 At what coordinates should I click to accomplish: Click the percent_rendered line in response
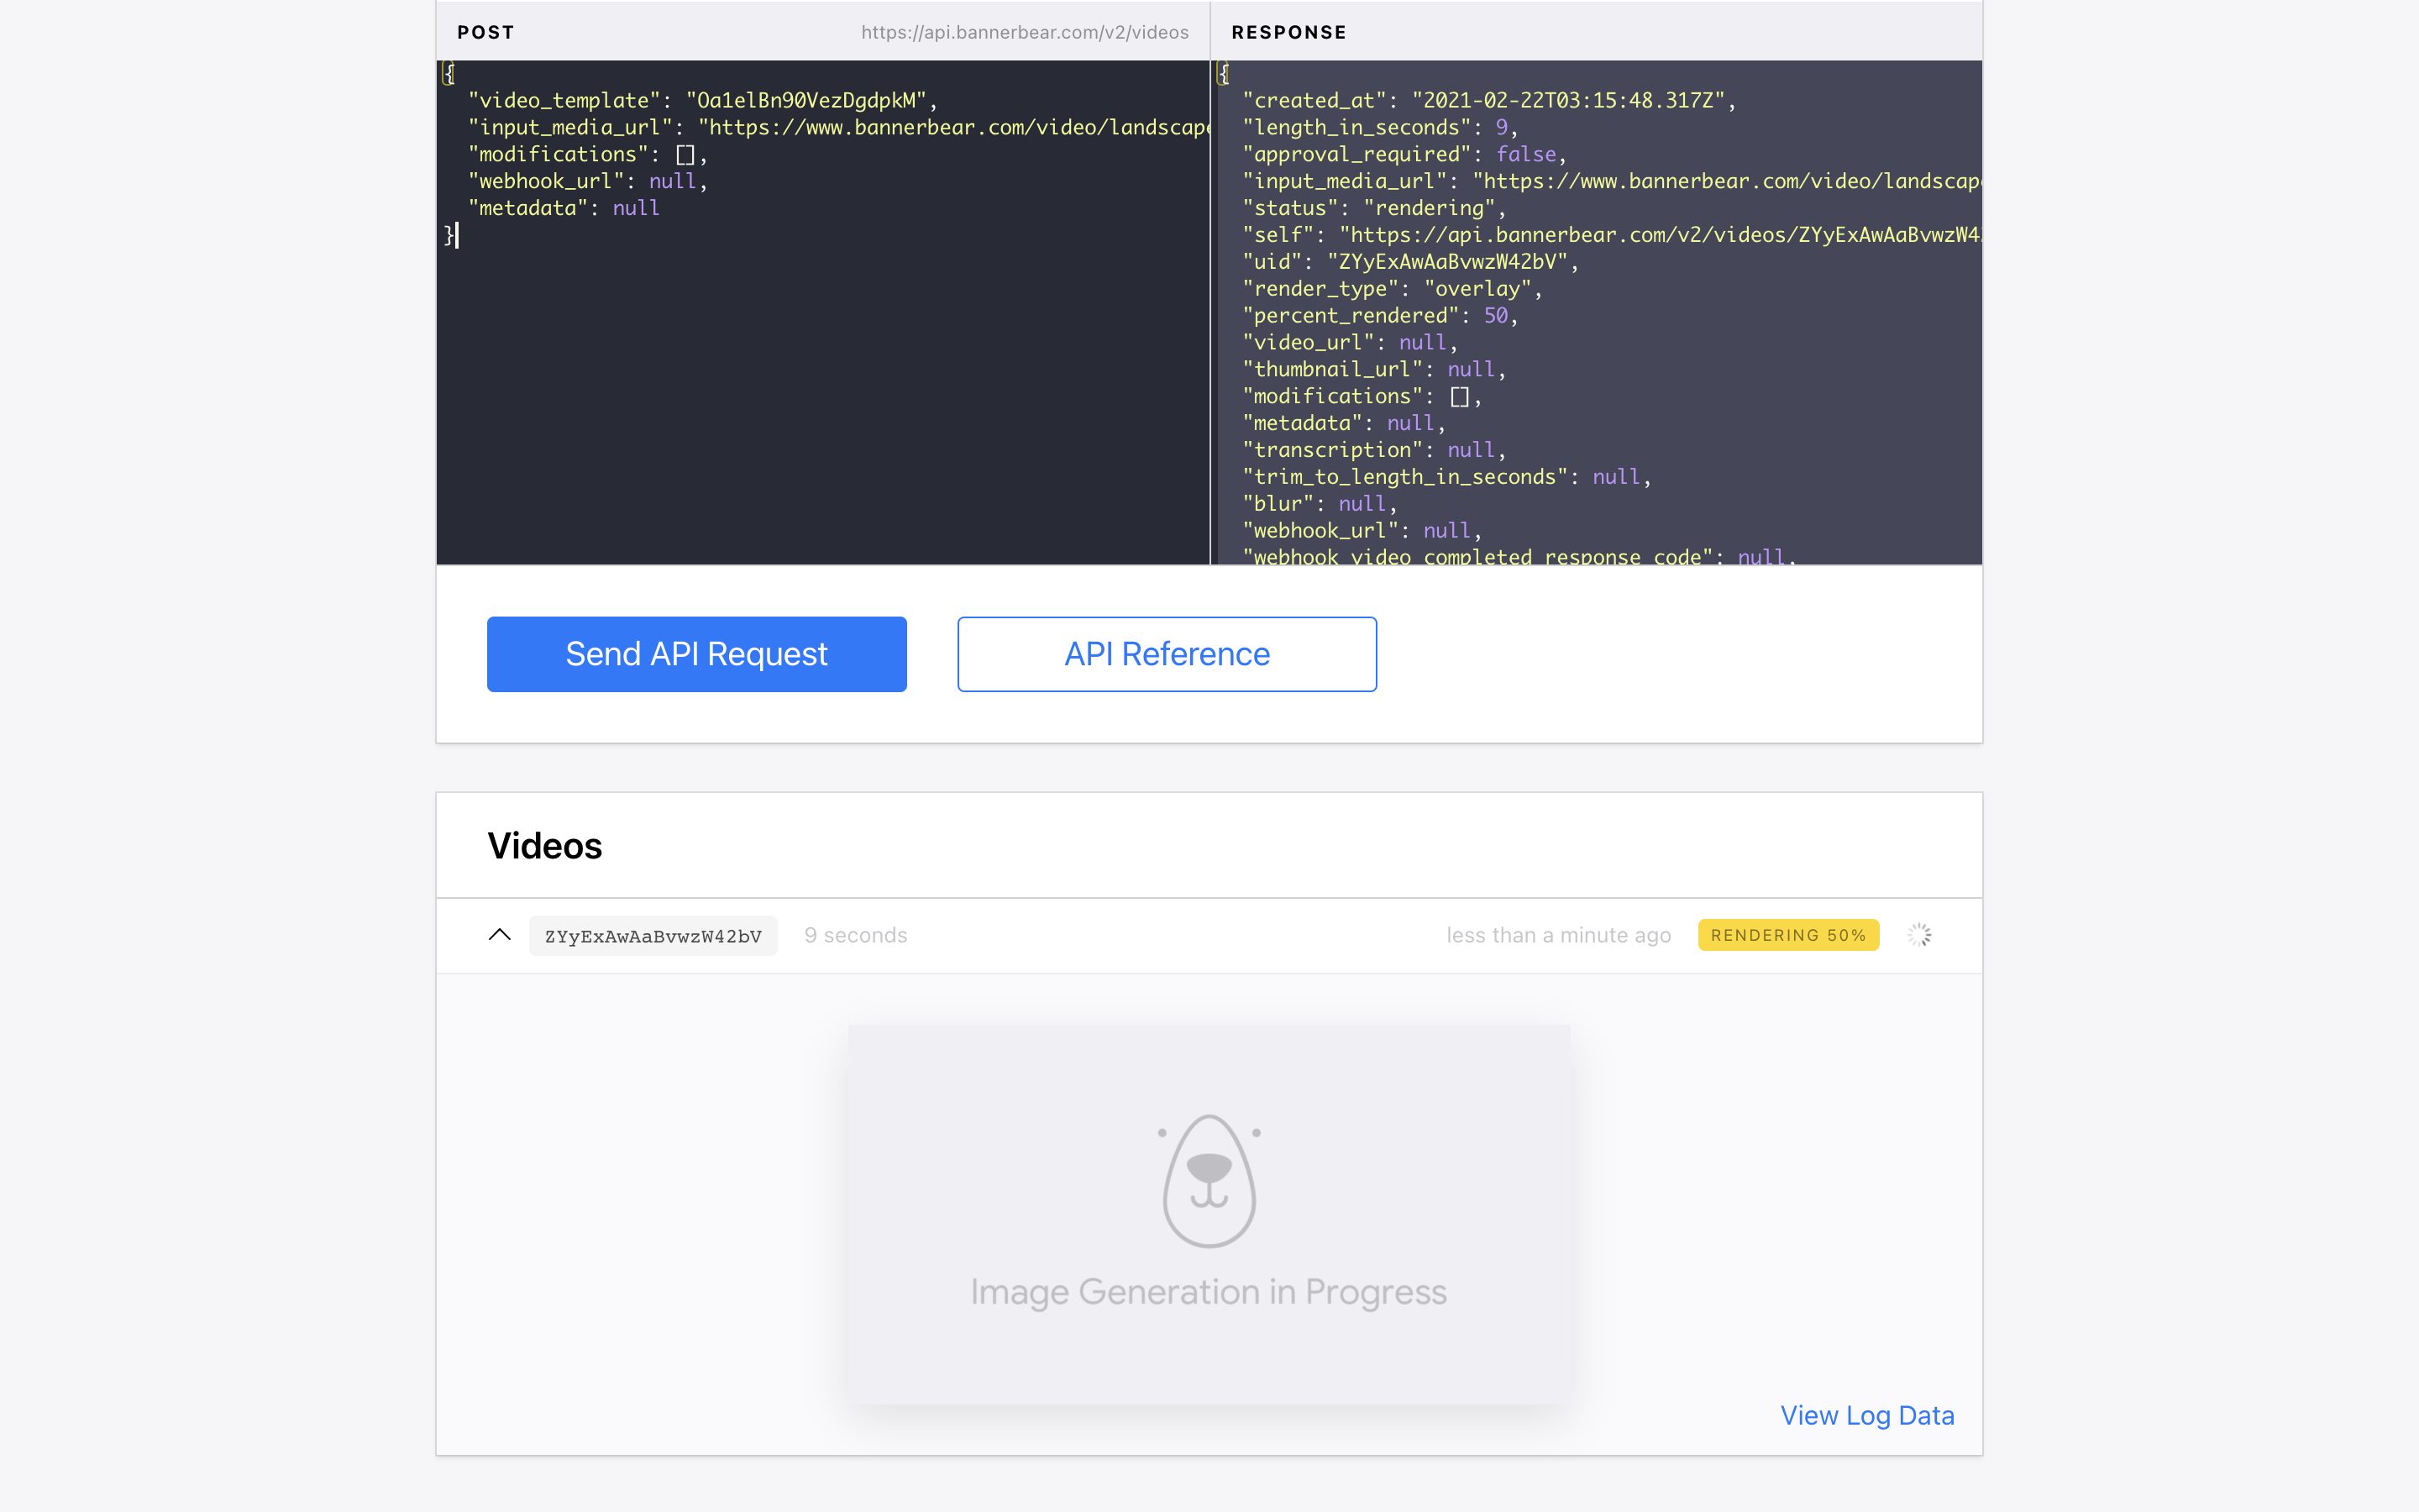click(x=1379, y=316)
